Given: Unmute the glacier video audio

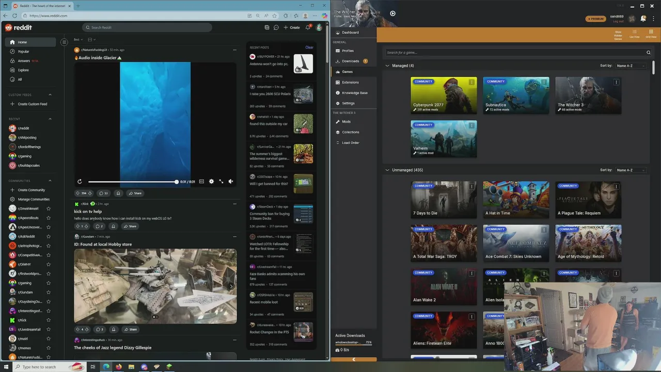Looking at the screenshot, I should 231,181.
